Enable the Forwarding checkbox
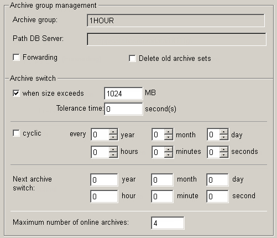Screen dimensions: 277x238 pos(16,58)
